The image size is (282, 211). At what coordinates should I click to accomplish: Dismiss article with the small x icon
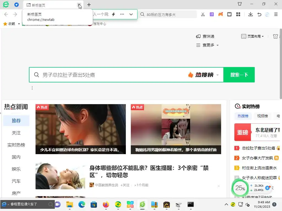point(218,186)
